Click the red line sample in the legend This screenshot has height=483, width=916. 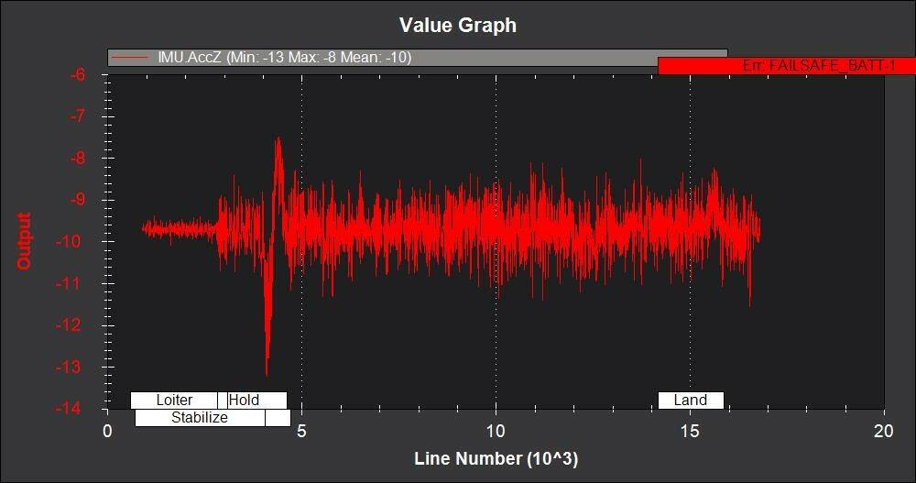point(130,58)
